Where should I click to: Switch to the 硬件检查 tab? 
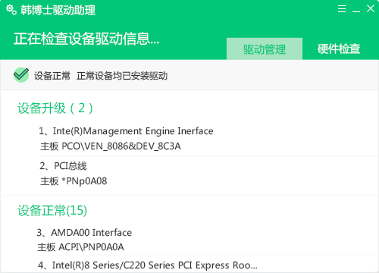coord(339,49)
